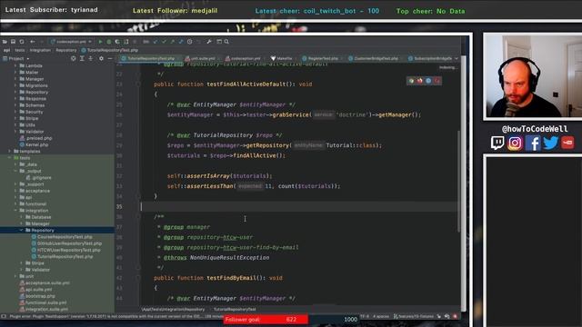This screenshot has width=582, height=327.
Task: Open the Facebook icon under @howToCodeWell
Action: tap(533, 143)
